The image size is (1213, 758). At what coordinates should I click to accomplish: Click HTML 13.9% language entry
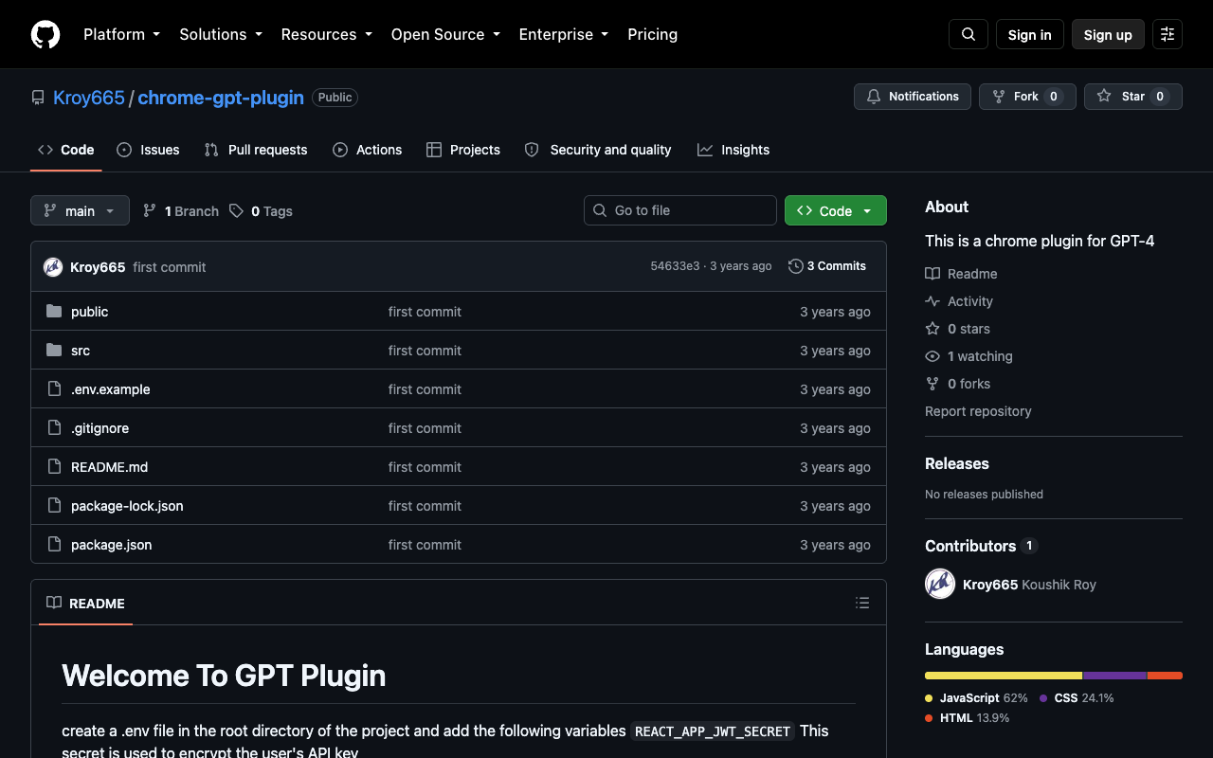point(967,718)
